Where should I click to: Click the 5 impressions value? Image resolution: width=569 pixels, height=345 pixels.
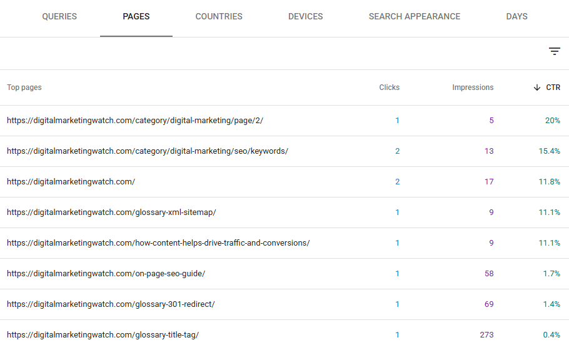(491, 121)
